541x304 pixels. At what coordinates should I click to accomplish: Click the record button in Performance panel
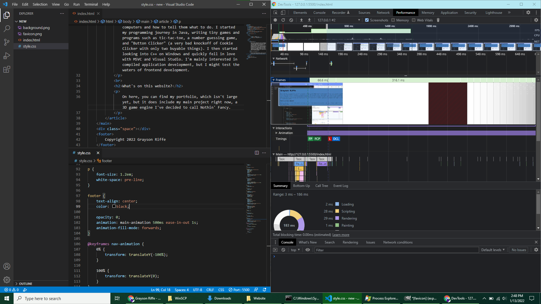275,20
